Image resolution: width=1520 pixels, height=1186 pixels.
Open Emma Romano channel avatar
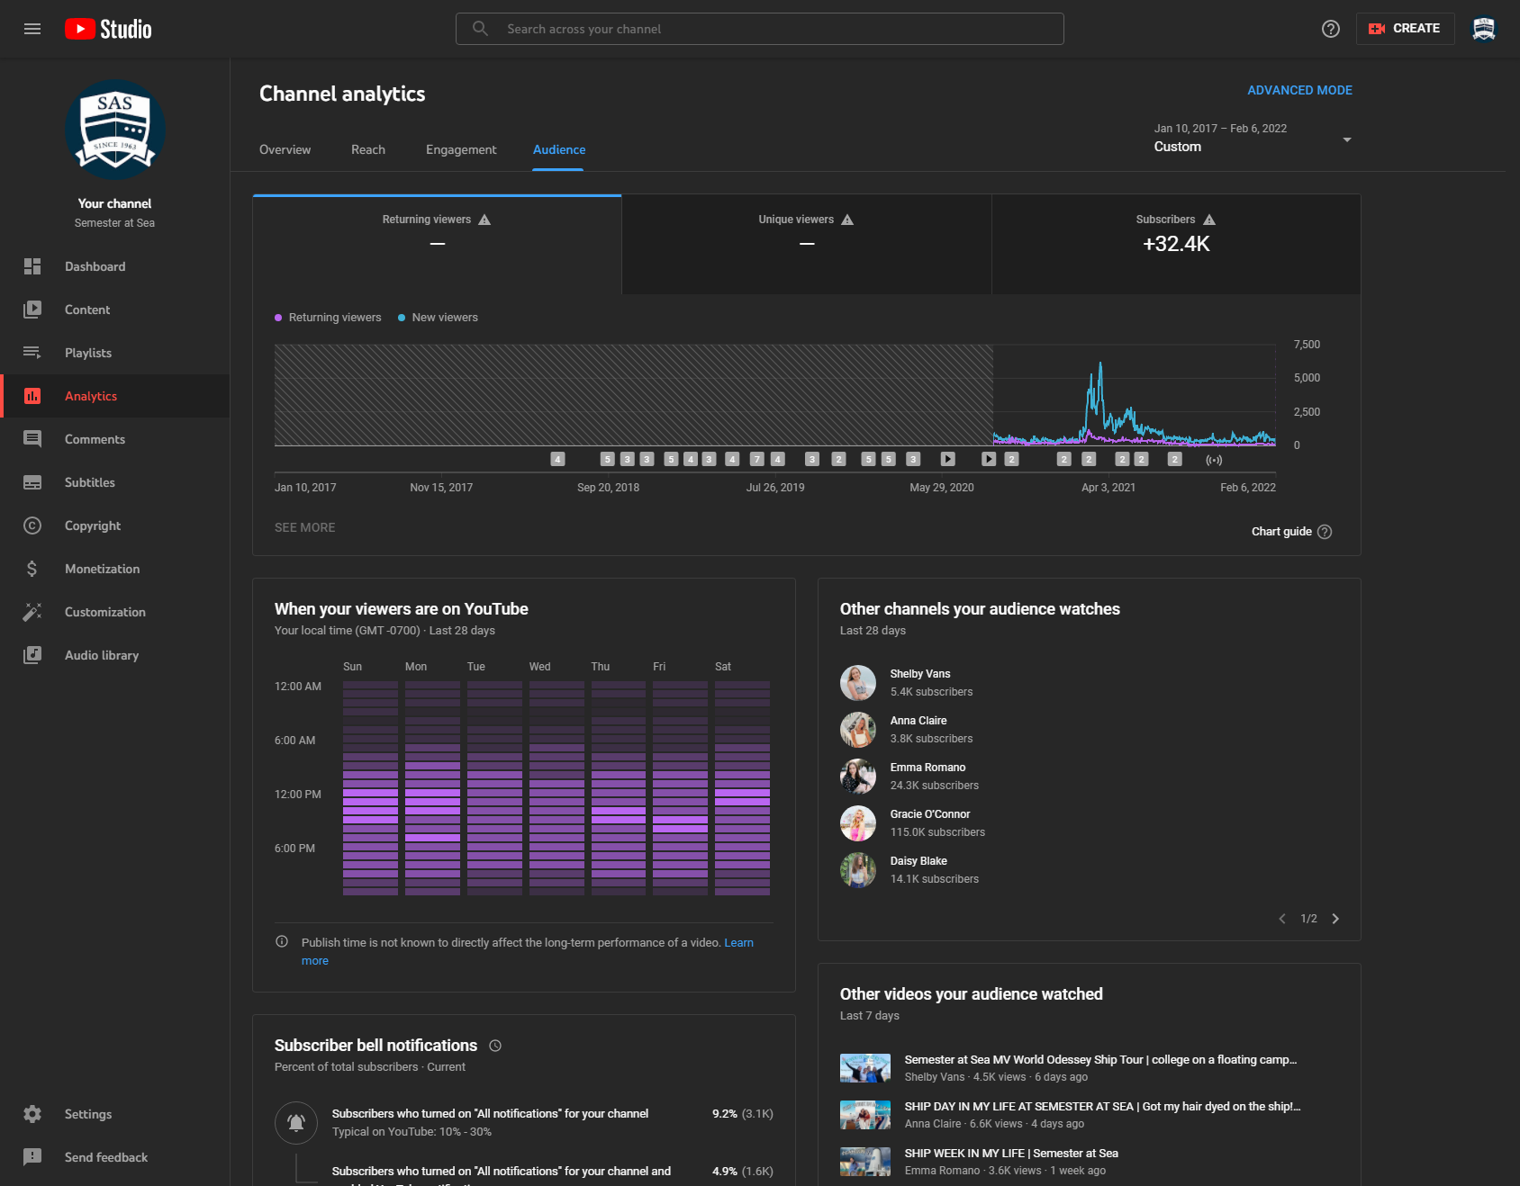click(x=858, y=777)
